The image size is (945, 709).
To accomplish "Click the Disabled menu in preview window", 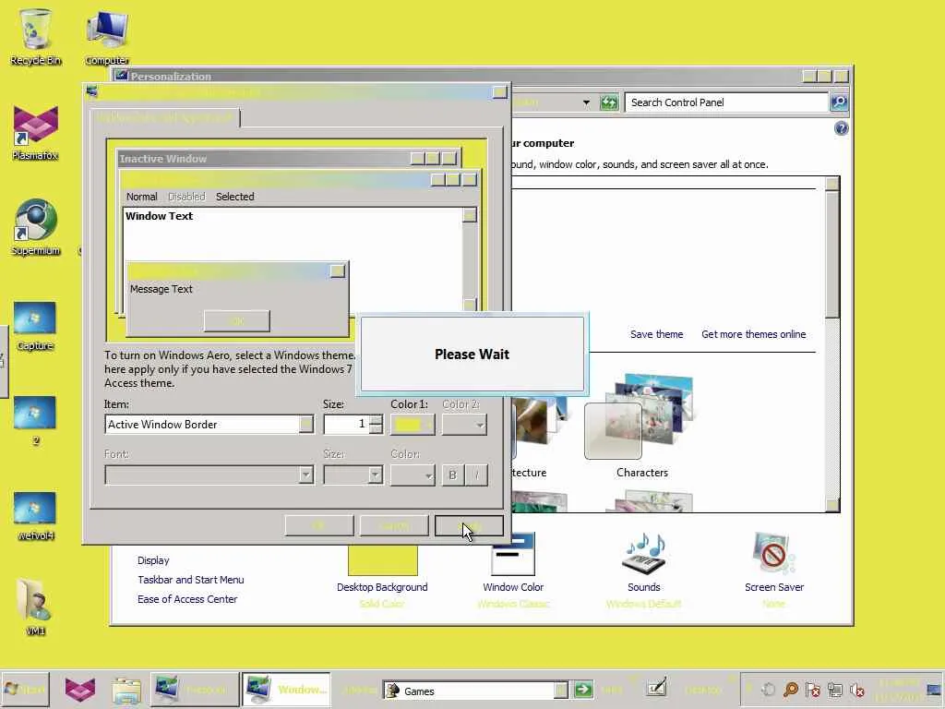I will pyautogui.click(x=186, y=197).
